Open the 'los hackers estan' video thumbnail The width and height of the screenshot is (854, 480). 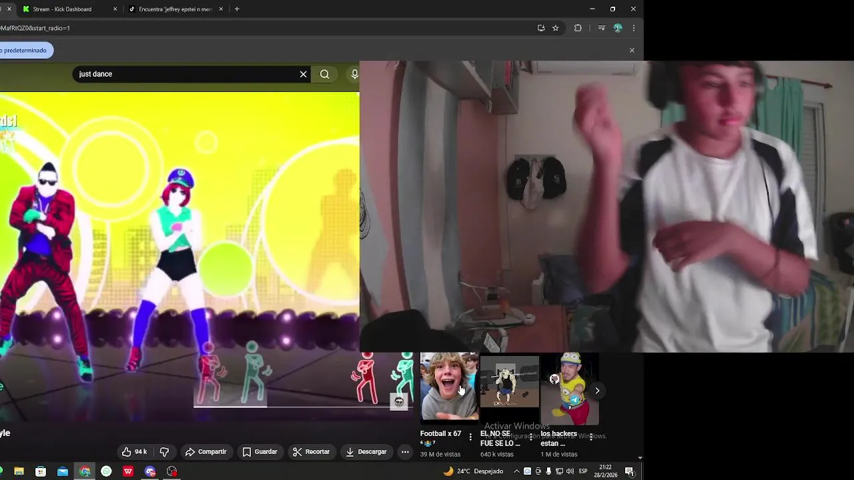click(569, 389)
